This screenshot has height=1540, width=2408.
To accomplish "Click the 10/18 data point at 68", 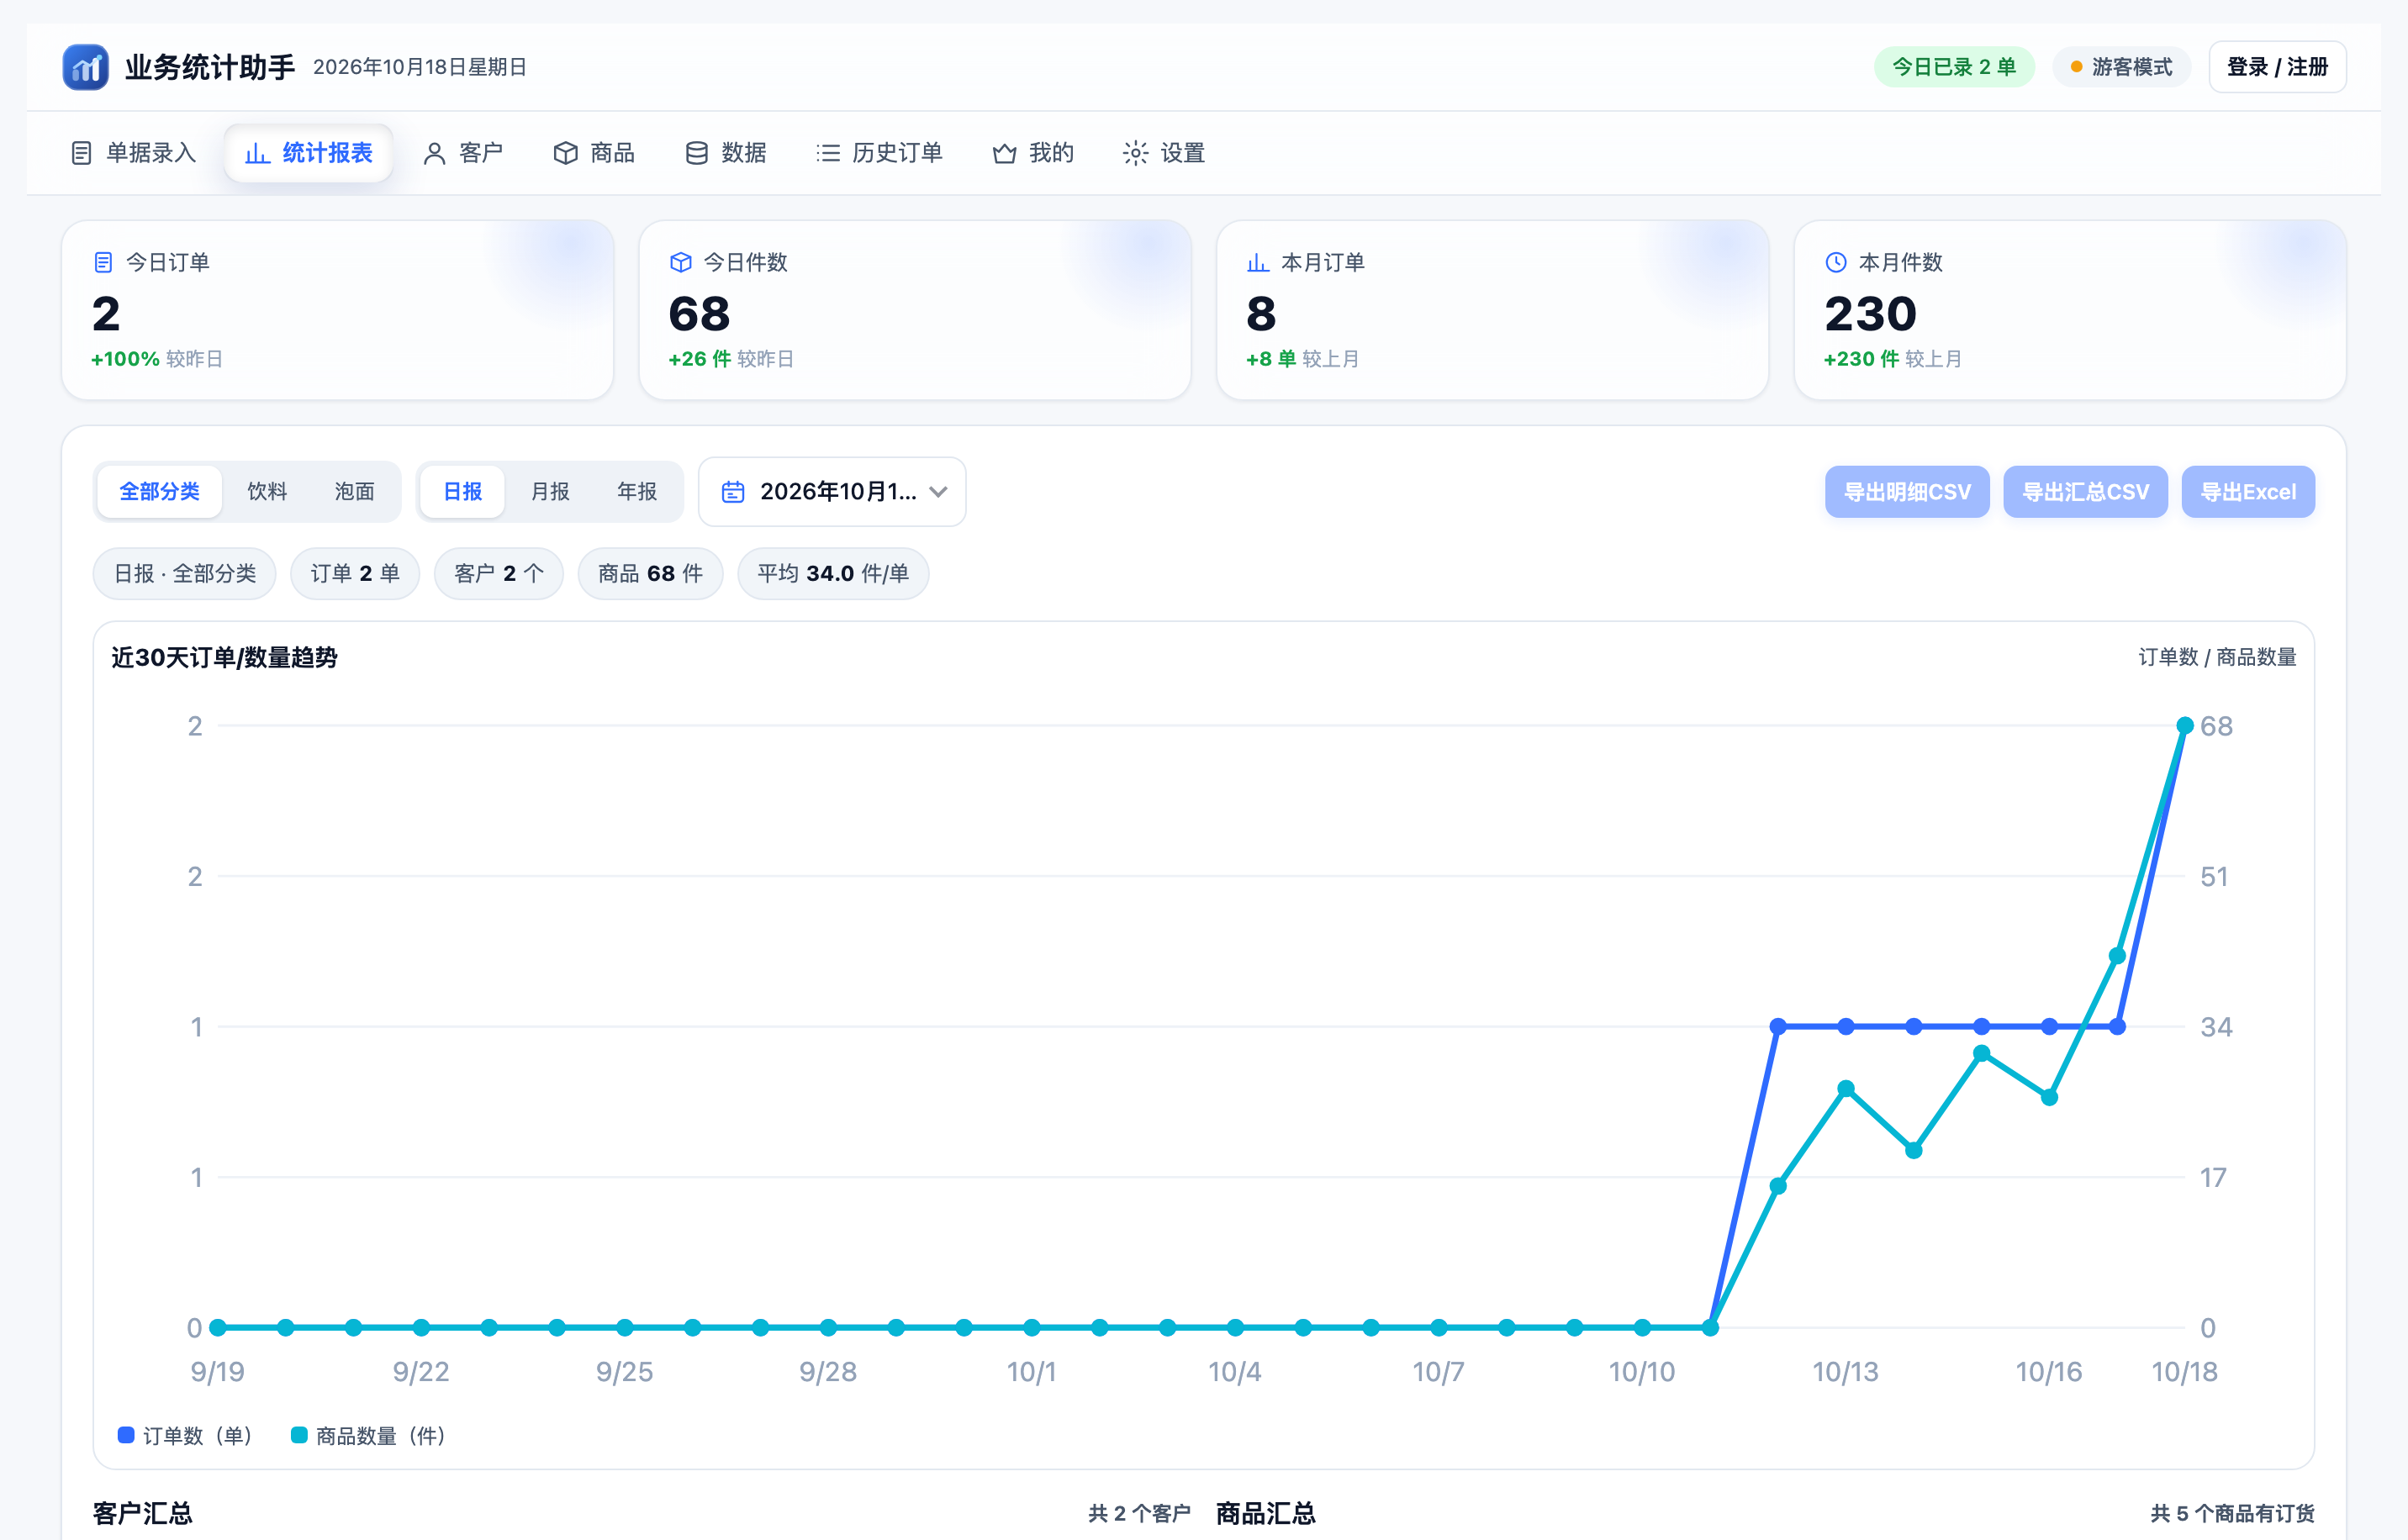I will [x=2185, y=726].
